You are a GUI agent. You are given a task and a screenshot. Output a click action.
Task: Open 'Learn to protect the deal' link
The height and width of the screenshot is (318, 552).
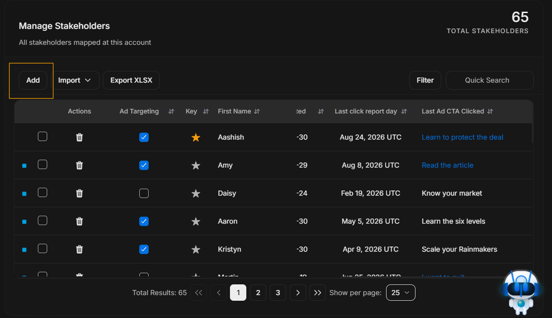(462, 137)
